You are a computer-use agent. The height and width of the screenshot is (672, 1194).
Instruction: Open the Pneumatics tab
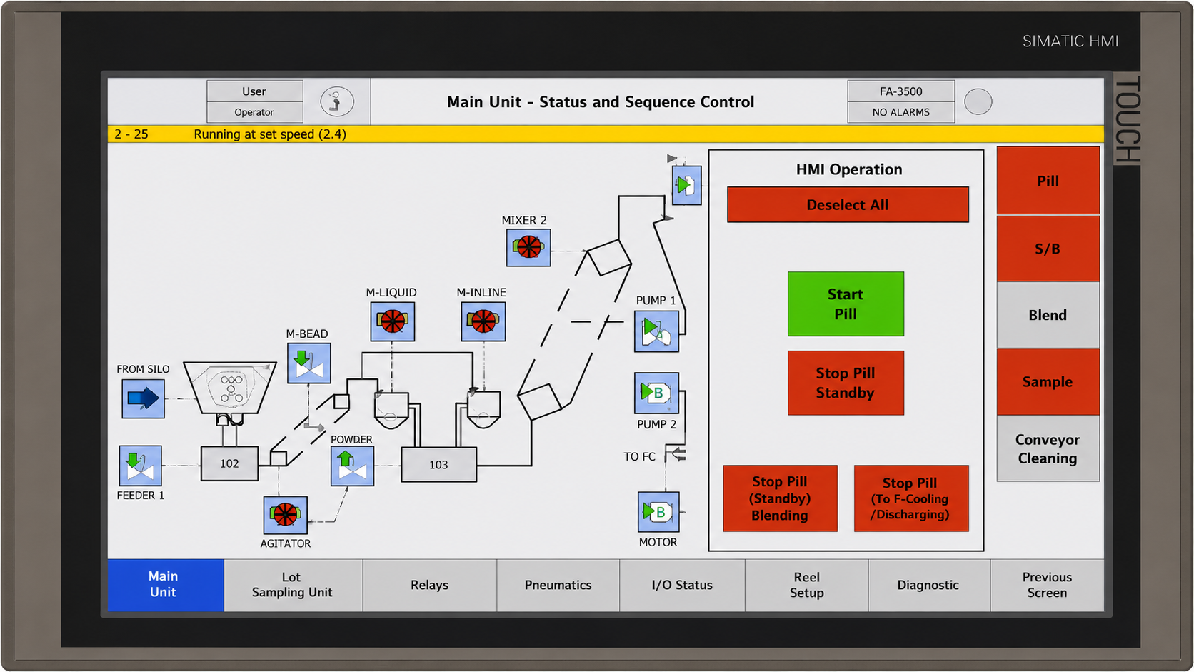click(x=558, y=585)
